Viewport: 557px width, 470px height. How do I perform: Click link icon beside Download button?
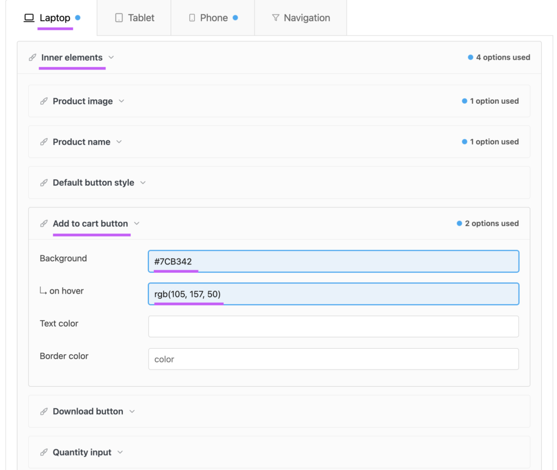pos(44,411)
